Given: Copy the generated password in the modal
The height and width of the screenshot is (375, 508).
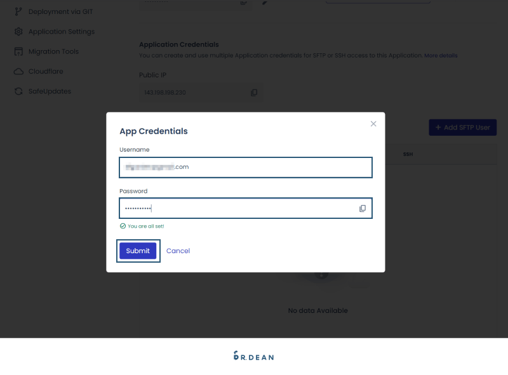Looking at the screenshot, I should (x=363, y=208).
